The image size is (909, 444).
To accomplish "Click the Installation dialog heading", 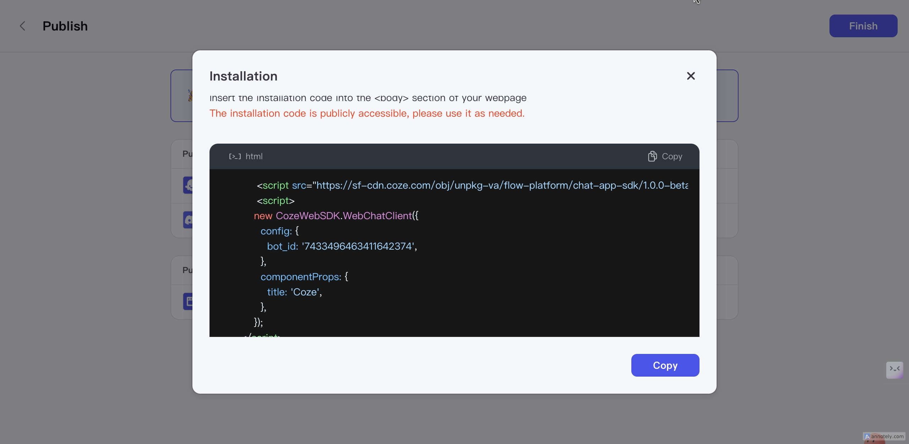I will pos(243,76).
